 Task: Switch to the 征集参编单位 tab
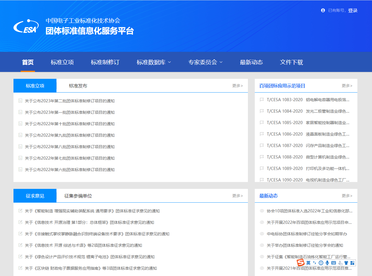(x=78, y=196)
